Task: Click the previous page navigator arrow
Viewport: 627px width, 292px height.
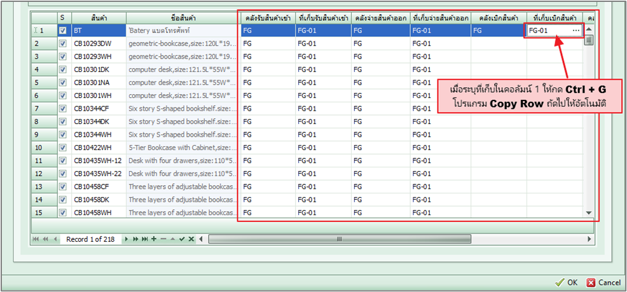Action: click(x=45, y=239)
